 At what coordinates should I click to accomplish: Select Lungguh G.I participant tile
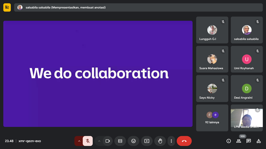(x=212, y=30)
